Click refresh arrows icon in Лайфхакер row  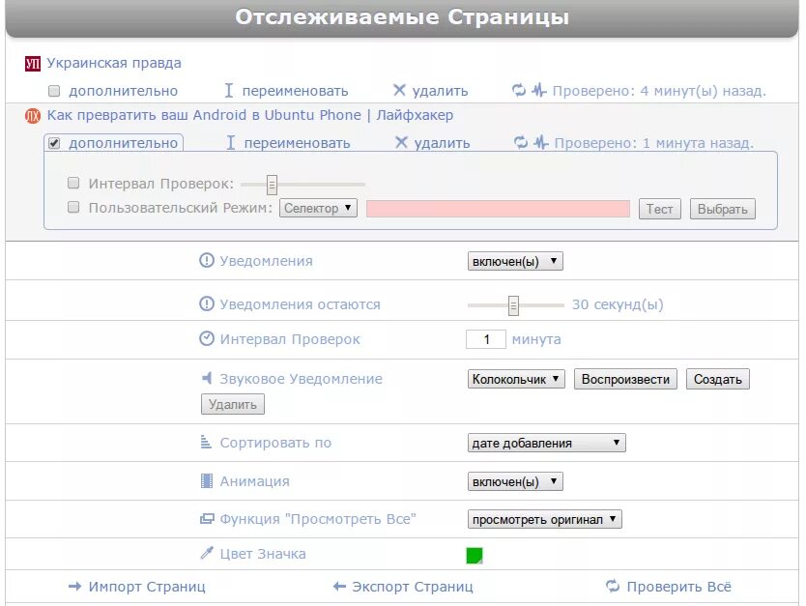521,142
